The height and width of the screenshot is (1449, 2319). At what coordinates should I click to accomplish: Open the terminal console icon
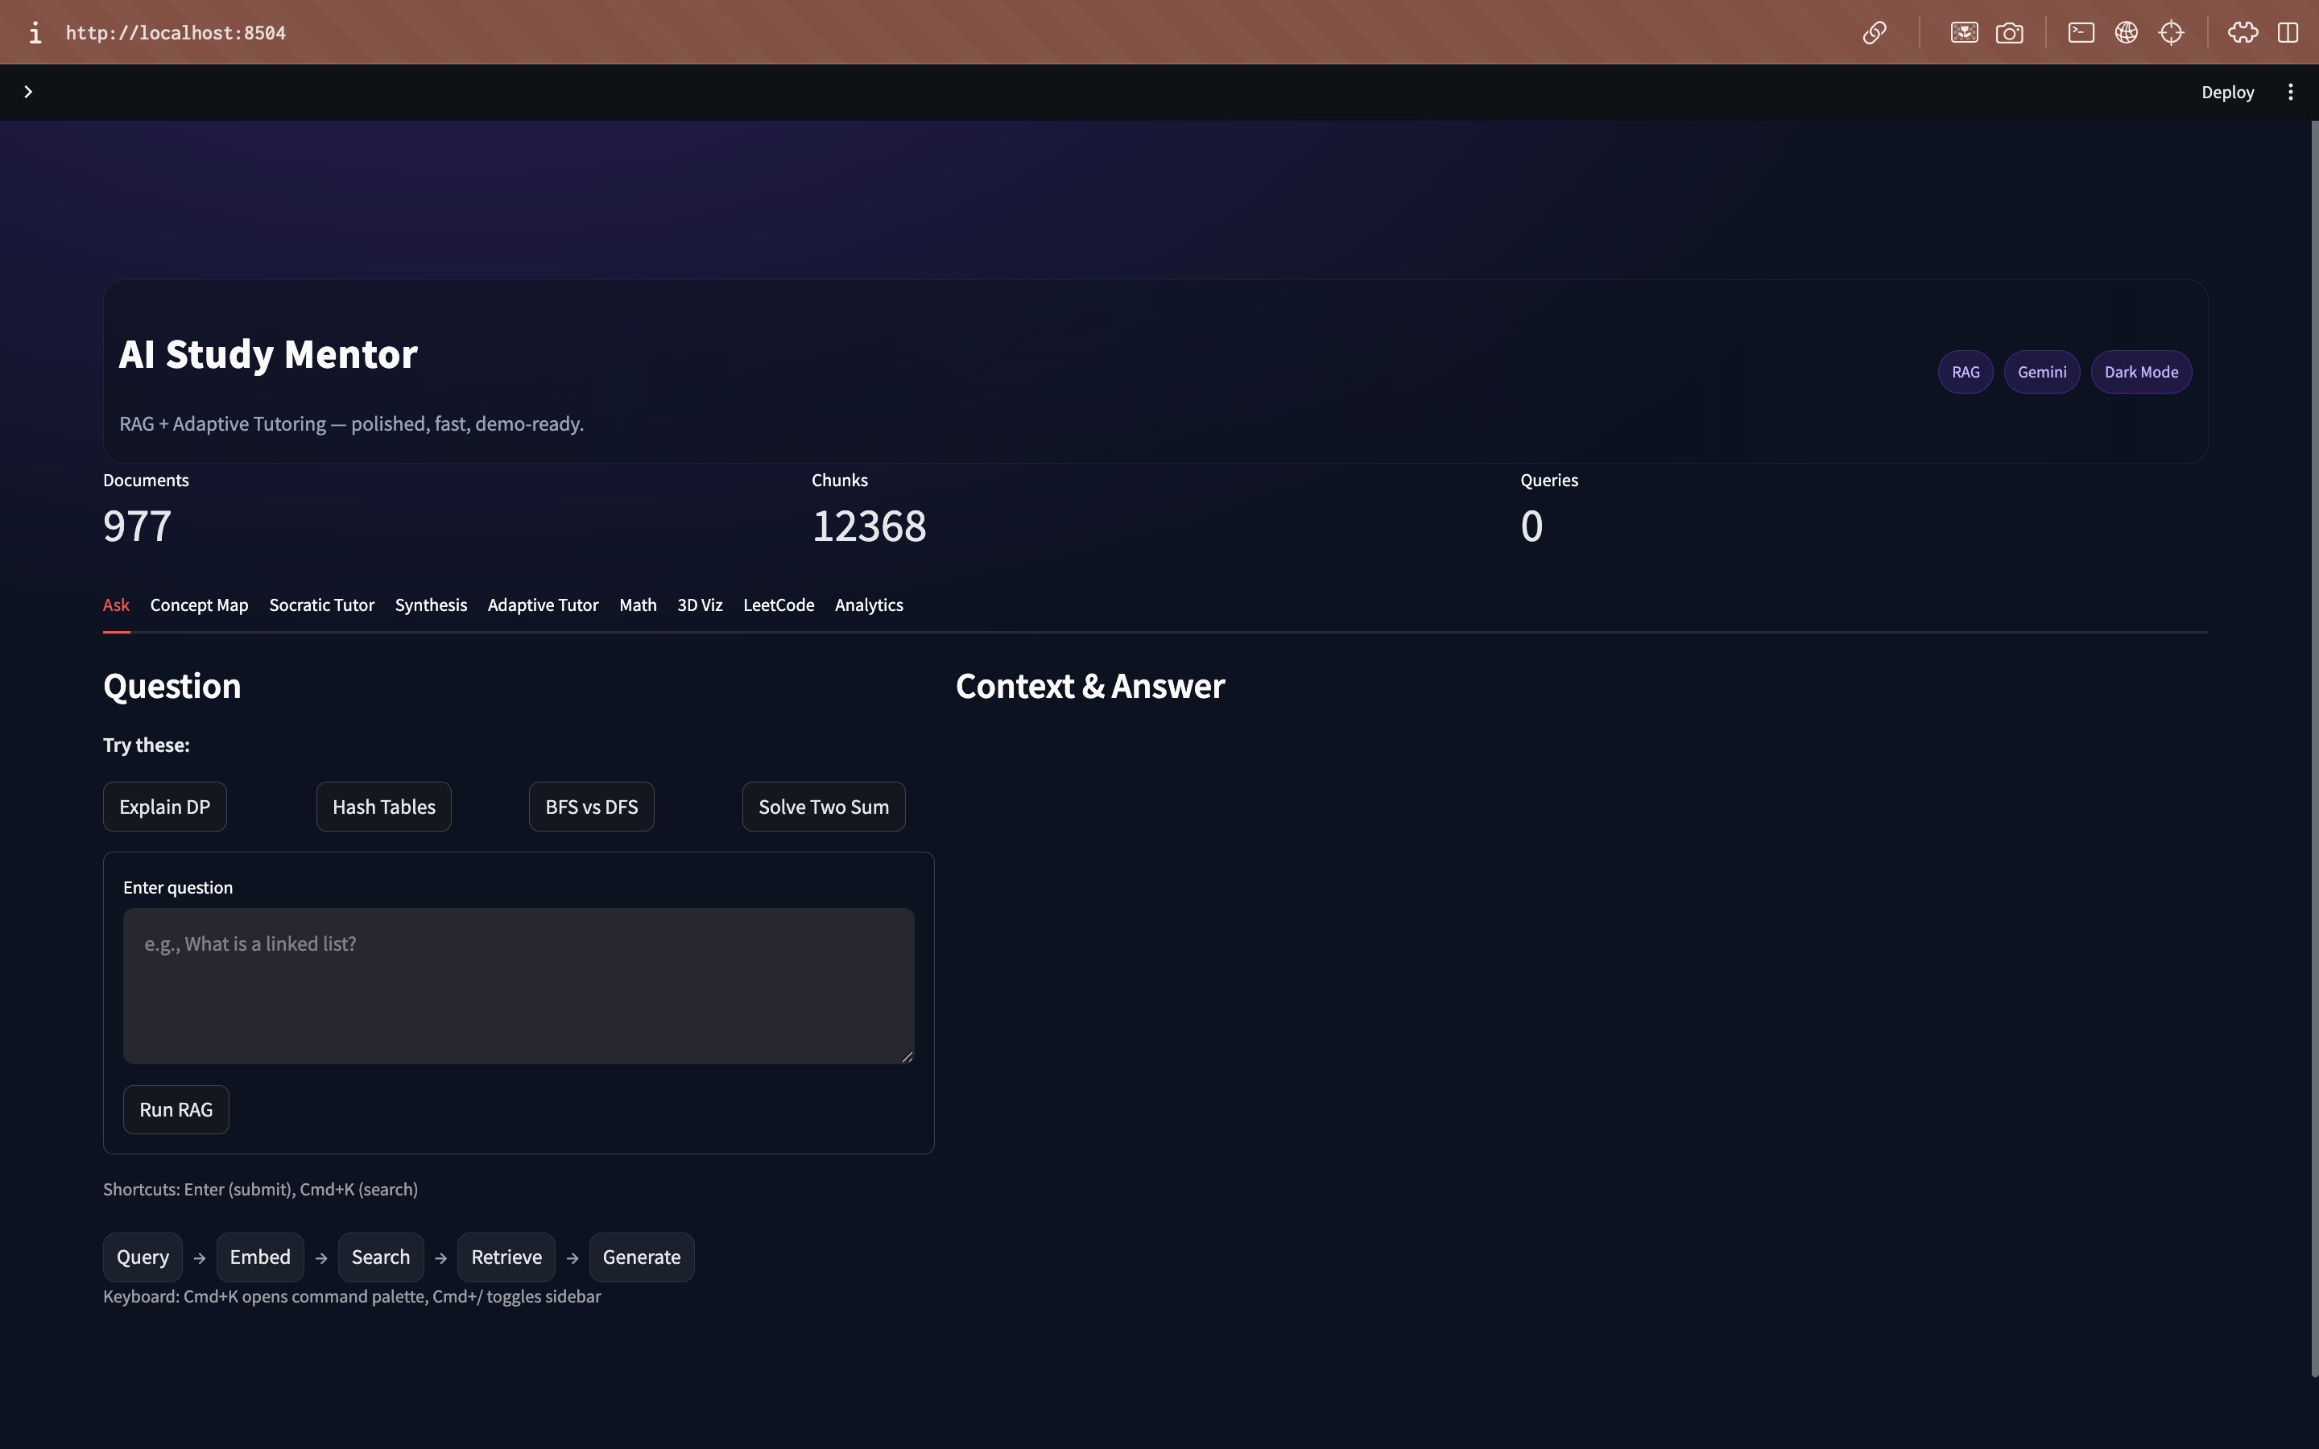(x=2081, y=32)
